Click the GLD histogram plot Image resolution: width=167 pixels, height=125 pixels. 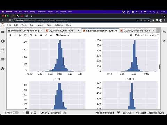click(x=57, y=95)
